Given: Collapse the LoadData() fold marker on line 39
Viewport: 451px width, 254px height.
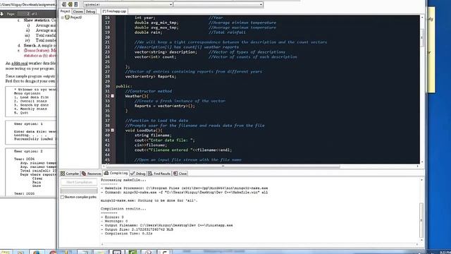Looking at the screenshot, I should [x=113, y=130].
